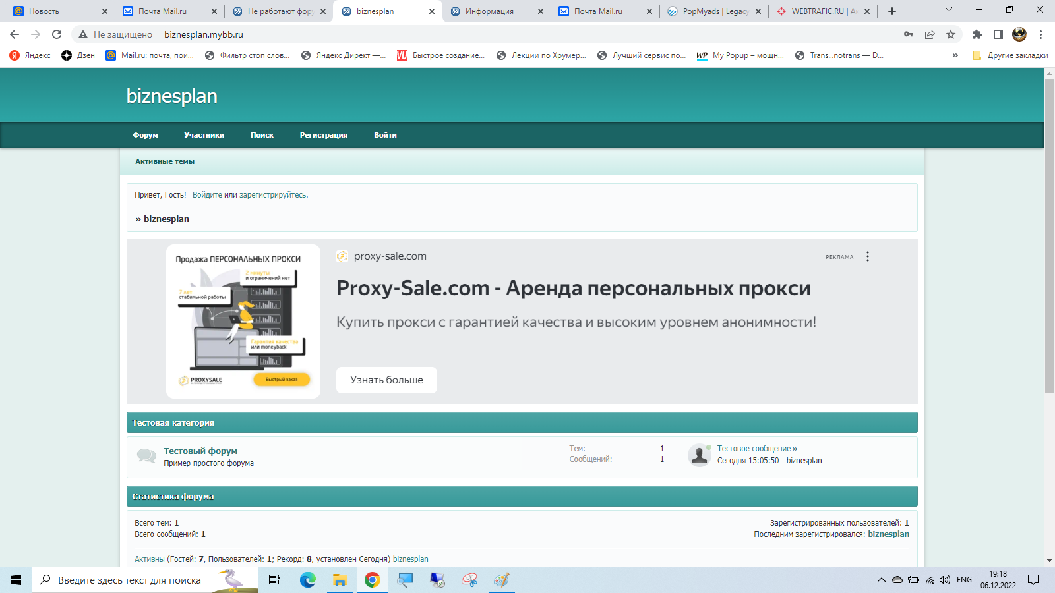This screenshot has width=1055, height=593.
Task: Reload the page with the refresh icon
Action: click(x=57, y=34)
